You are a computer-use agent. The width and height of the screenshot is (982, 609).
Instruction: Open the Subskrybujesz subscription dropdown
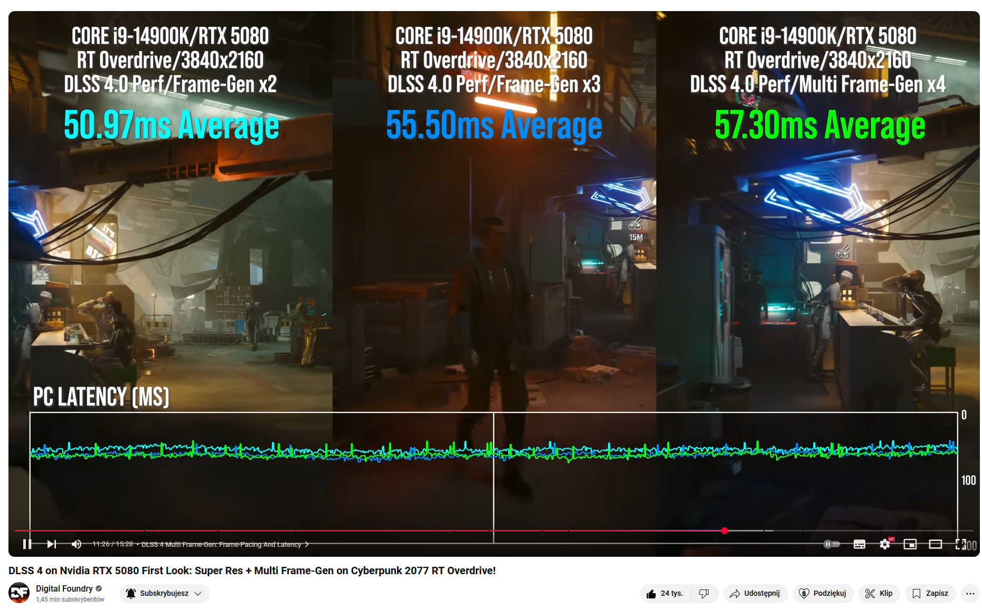pos(164,593)
